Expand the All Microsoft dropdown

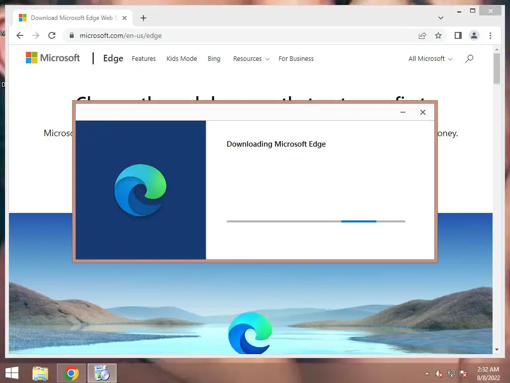coord(430,59)
